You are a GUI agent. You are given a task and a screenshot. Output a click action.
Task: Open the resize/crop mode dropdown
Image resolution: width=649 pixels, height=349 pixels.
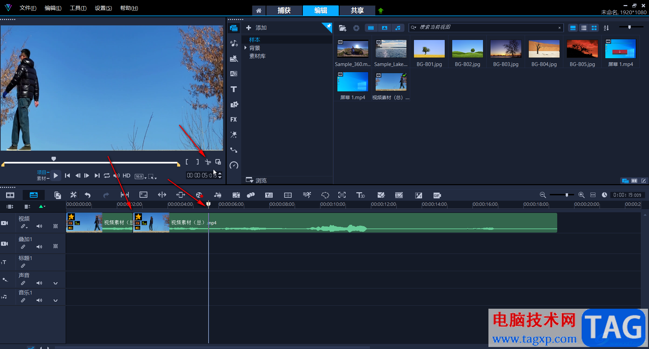[x=152, y=176]
